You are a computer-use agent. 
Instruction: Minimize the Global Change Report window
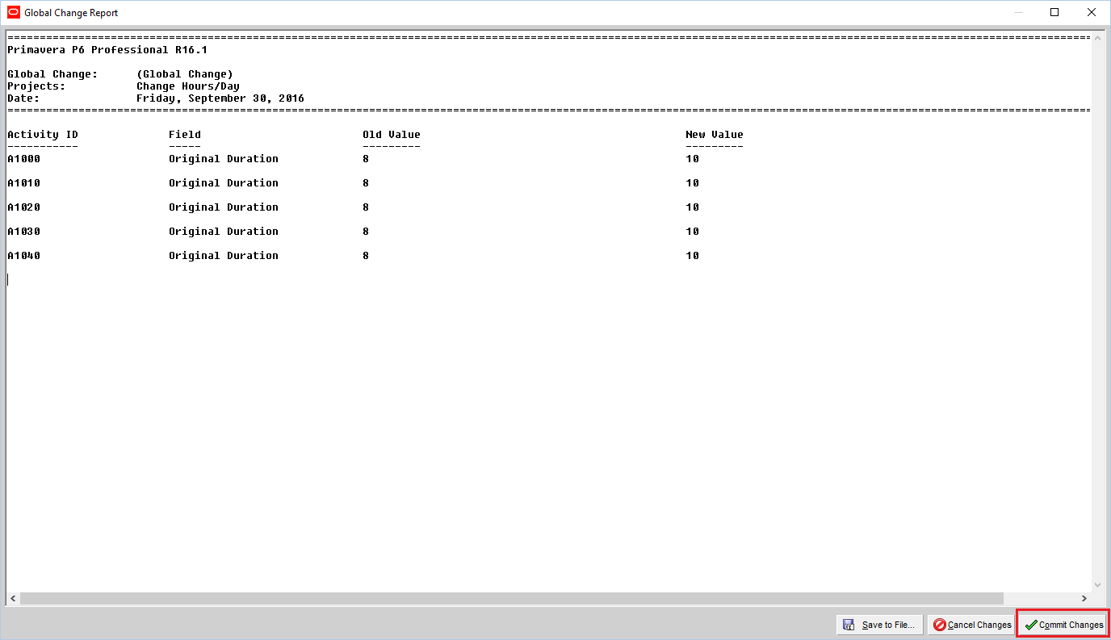click(x=1017, y=12)
